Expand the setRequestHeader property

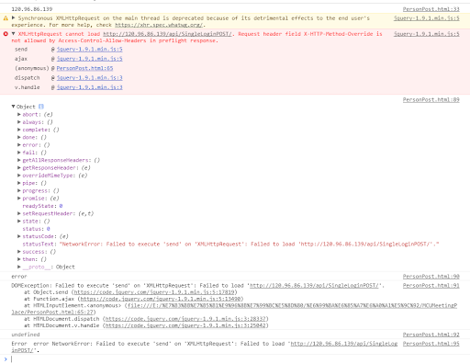coord(19,213)
